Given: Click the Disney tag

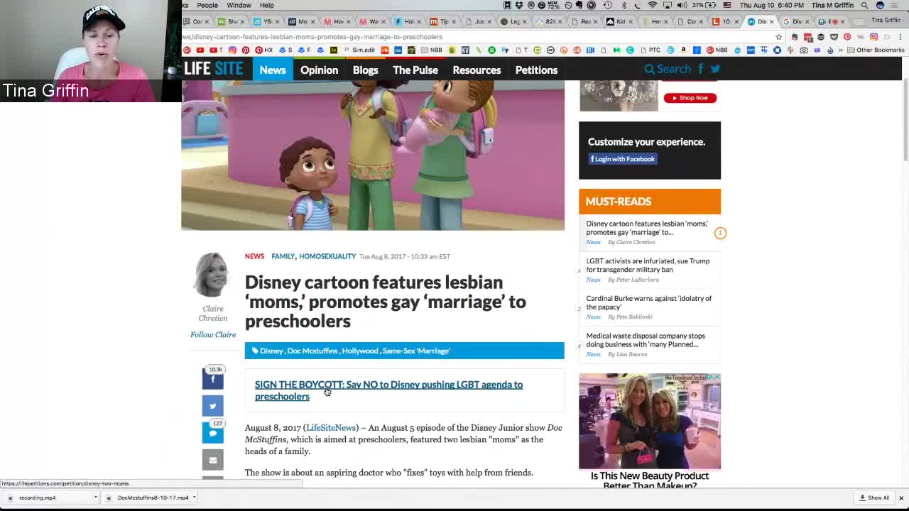Looking at the screenshot, I should (x=271, y=351).
